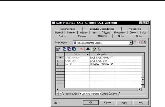This screenshot has width=165, height=107.
Task: View the Script tab
Action: [x=143, y=33]
